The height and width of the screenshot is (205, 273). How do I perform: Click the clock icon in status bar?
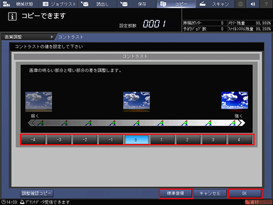pyautogui.click(x=4, y=202)
